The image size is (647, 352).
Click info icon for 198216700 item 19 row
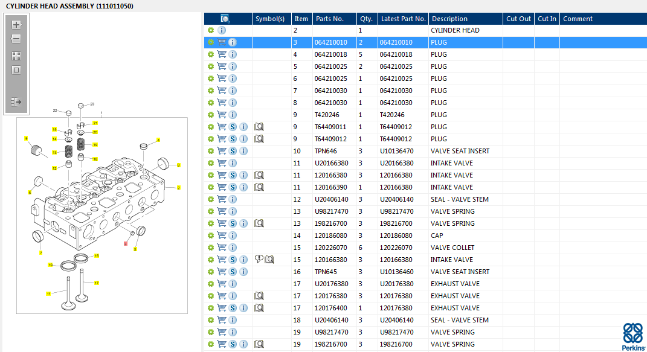point(243,344)
